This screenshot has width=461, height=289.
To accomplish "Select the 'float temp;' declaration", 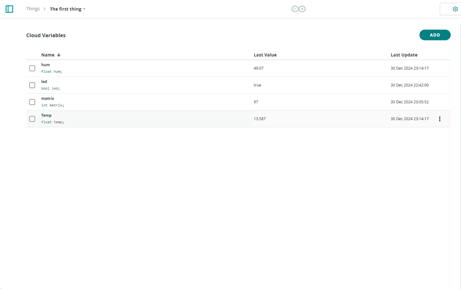I will click(x=53, y=122).
